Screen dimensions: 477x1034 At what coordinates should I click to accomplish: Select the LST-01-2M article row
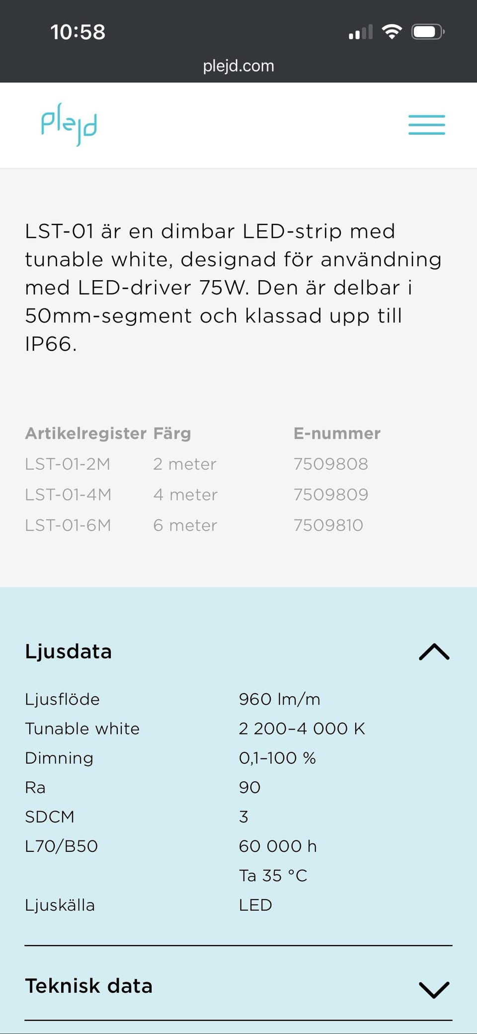click(68, 464)
